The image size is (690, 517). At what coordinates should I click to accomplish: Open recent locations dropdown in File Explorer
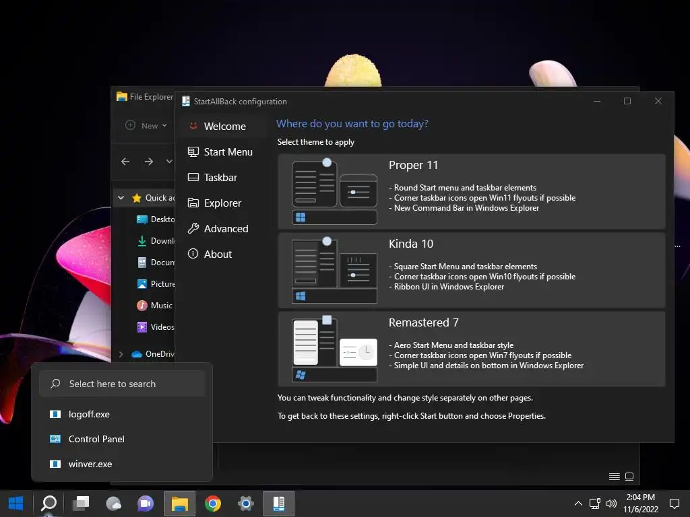[x=169, y=162]
